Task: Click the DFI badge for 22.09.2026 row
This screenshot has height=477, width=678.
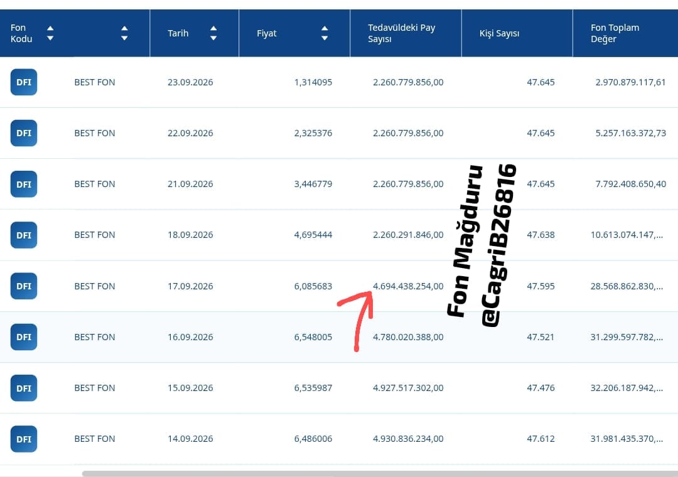Action: point(24,133)
